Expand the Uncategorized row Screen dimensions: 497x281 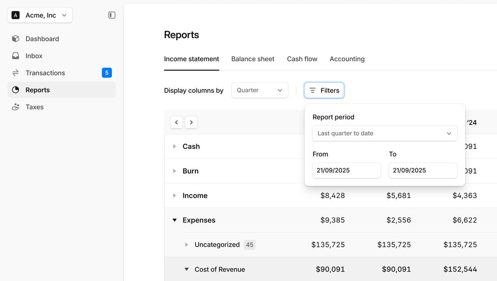(x=186, y=245)
